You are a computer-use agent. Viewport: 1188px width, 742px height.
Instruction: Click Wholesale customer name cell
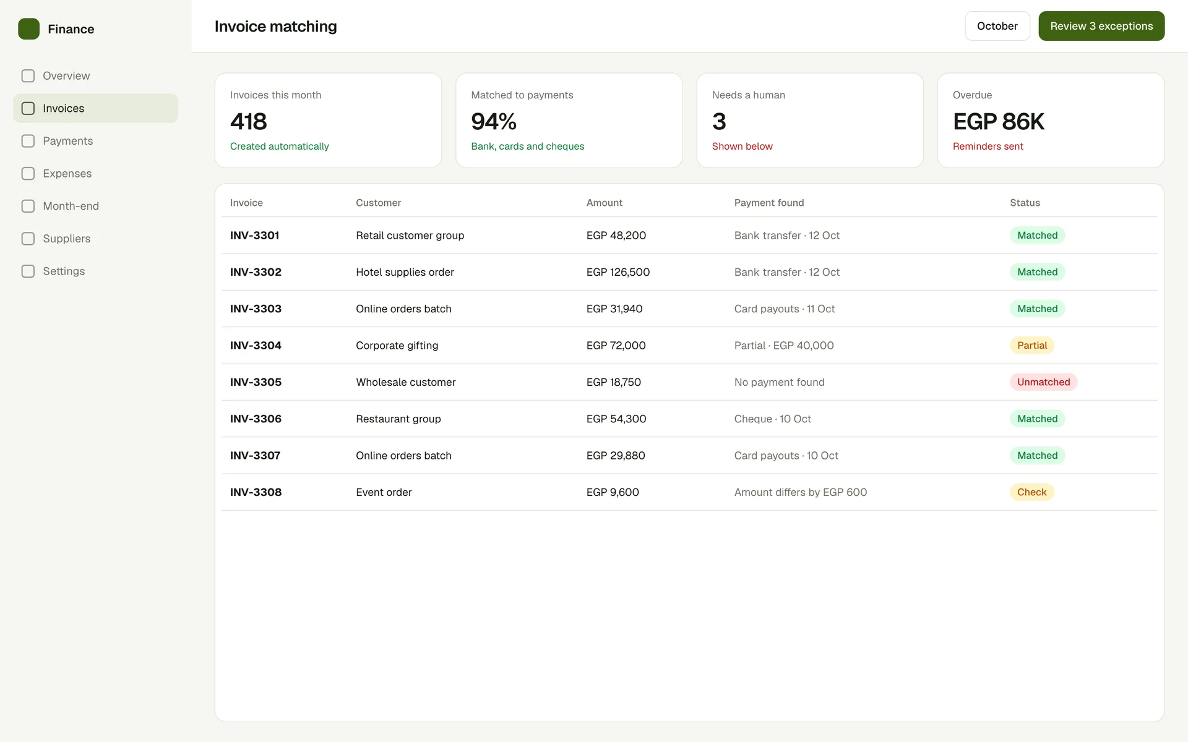tap(405, 382)
